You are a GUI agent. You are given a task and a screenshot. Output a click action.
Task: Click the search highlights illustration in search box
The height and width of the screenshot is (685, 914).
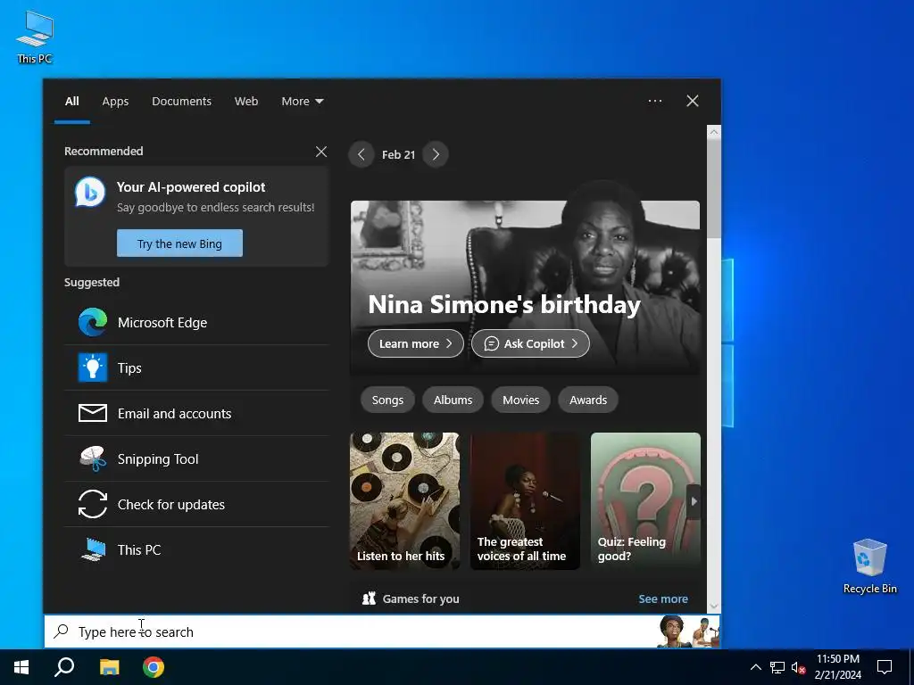coord(688,631)
